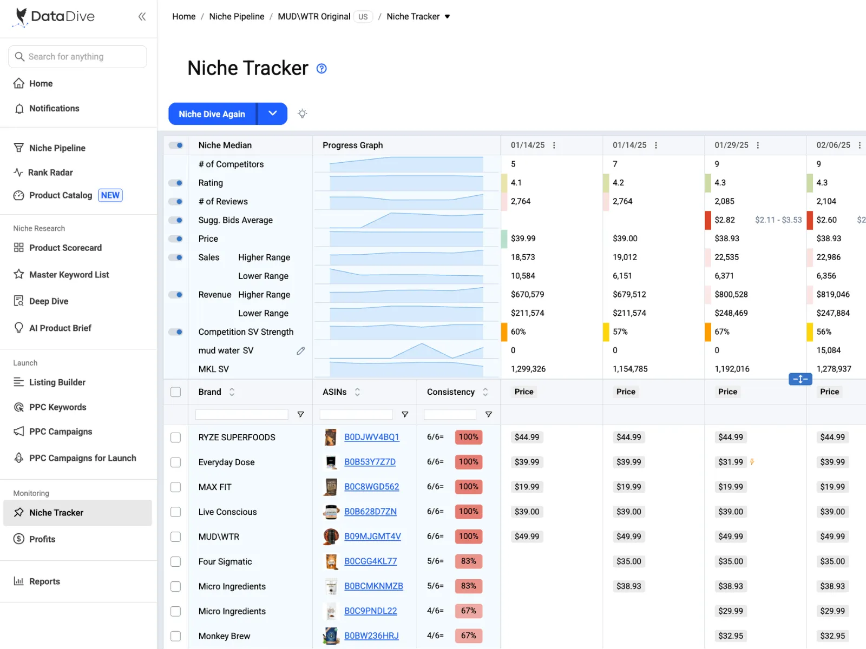Screen dimensions: 866x649
Task: Click the Niche Dive Again button
Action: 212,114
